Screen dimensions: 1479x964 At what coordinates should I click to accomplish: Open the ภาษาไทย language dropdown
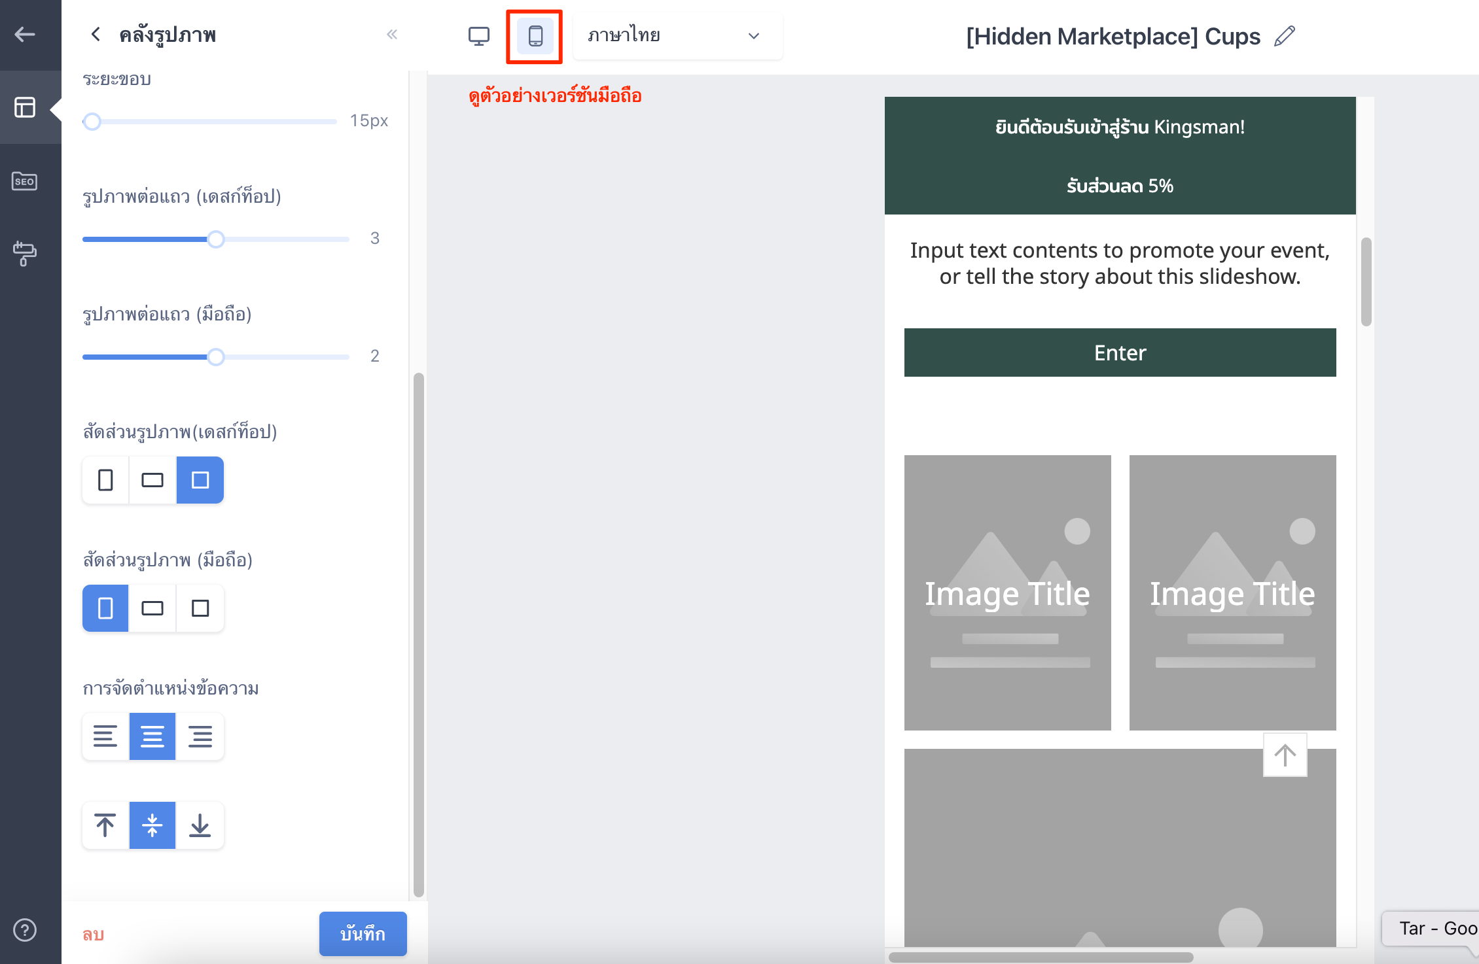[x=677, y=36]
